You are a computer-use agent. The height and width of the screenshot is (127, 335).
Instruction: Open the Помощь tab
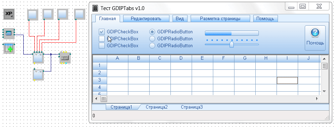tap(265, 18)
